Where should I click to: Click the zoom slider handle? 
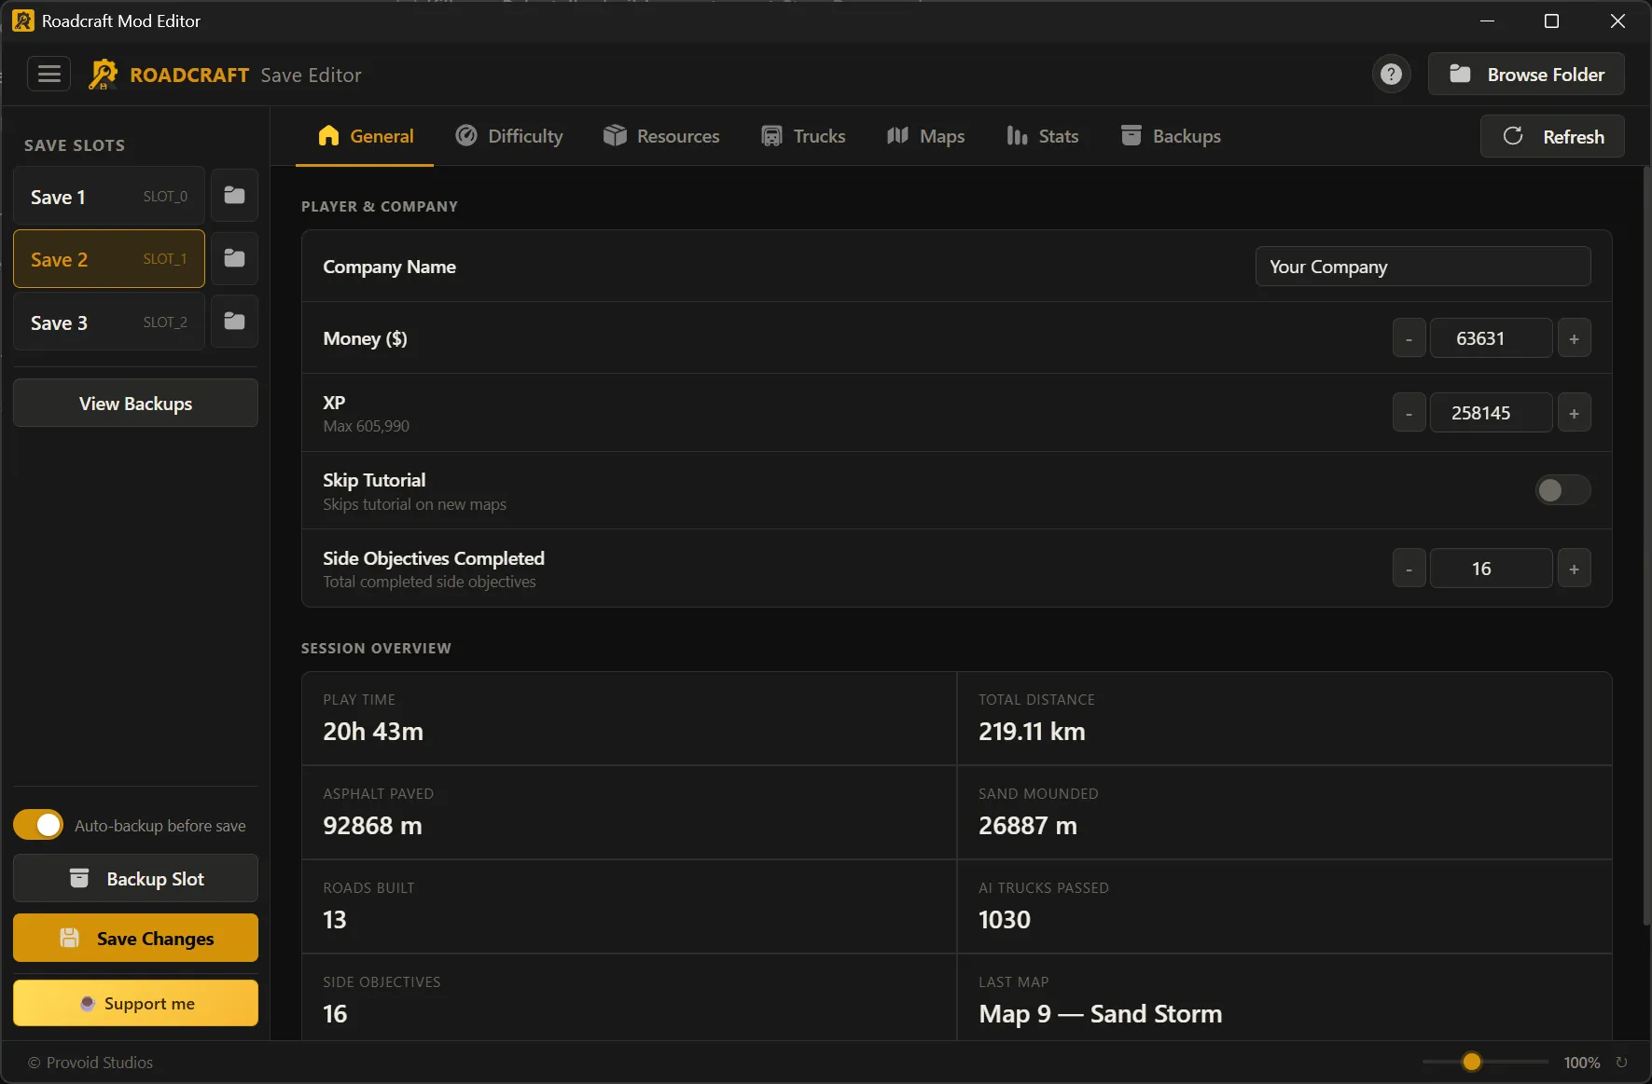pyautogui.click(x=1472, y=1062)
